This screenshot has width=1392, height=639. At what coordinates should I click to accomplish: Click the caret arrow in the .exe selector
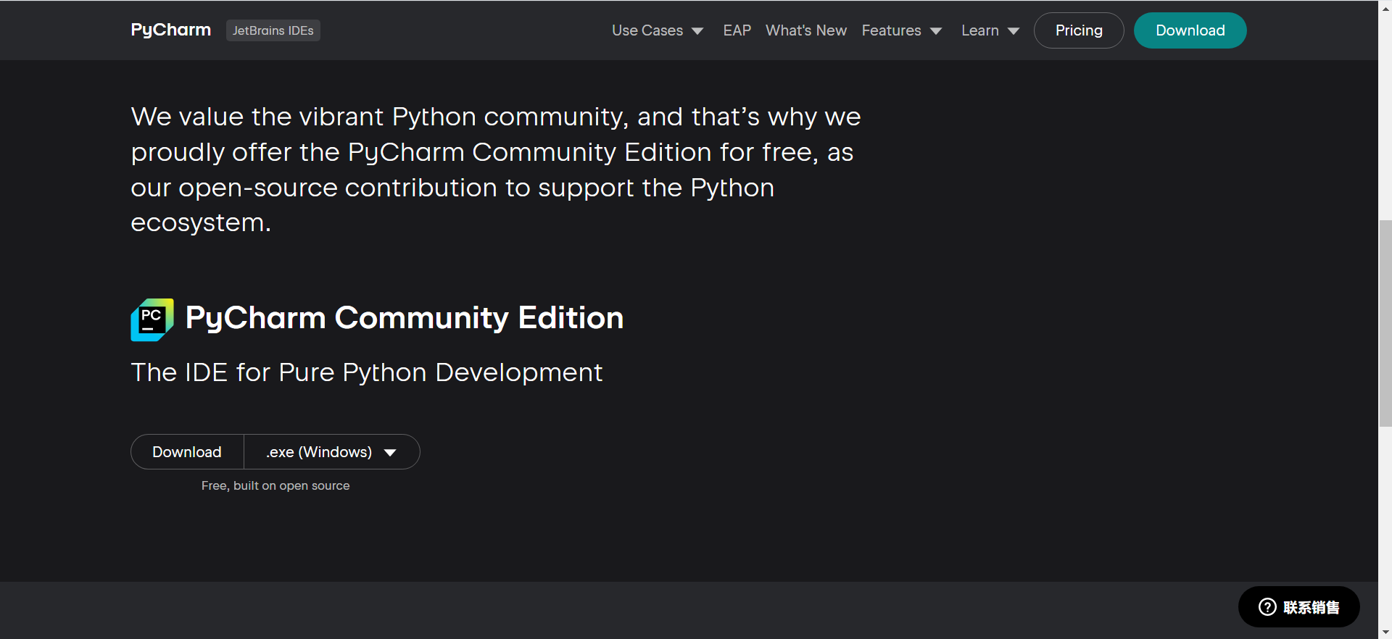[x=390, y=453]
